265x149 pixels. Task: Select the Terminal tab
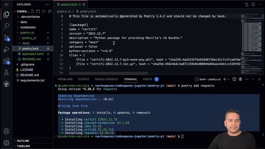point(130,79)
